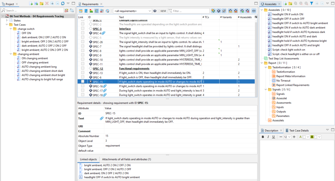This screenshot has height=181, width=335.
Task: Check the link checkbox for SPEC-26
Action: click(82, 42)
